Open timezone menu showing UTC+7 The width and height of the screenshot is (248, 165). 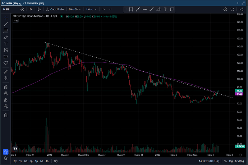click(209, 161)
